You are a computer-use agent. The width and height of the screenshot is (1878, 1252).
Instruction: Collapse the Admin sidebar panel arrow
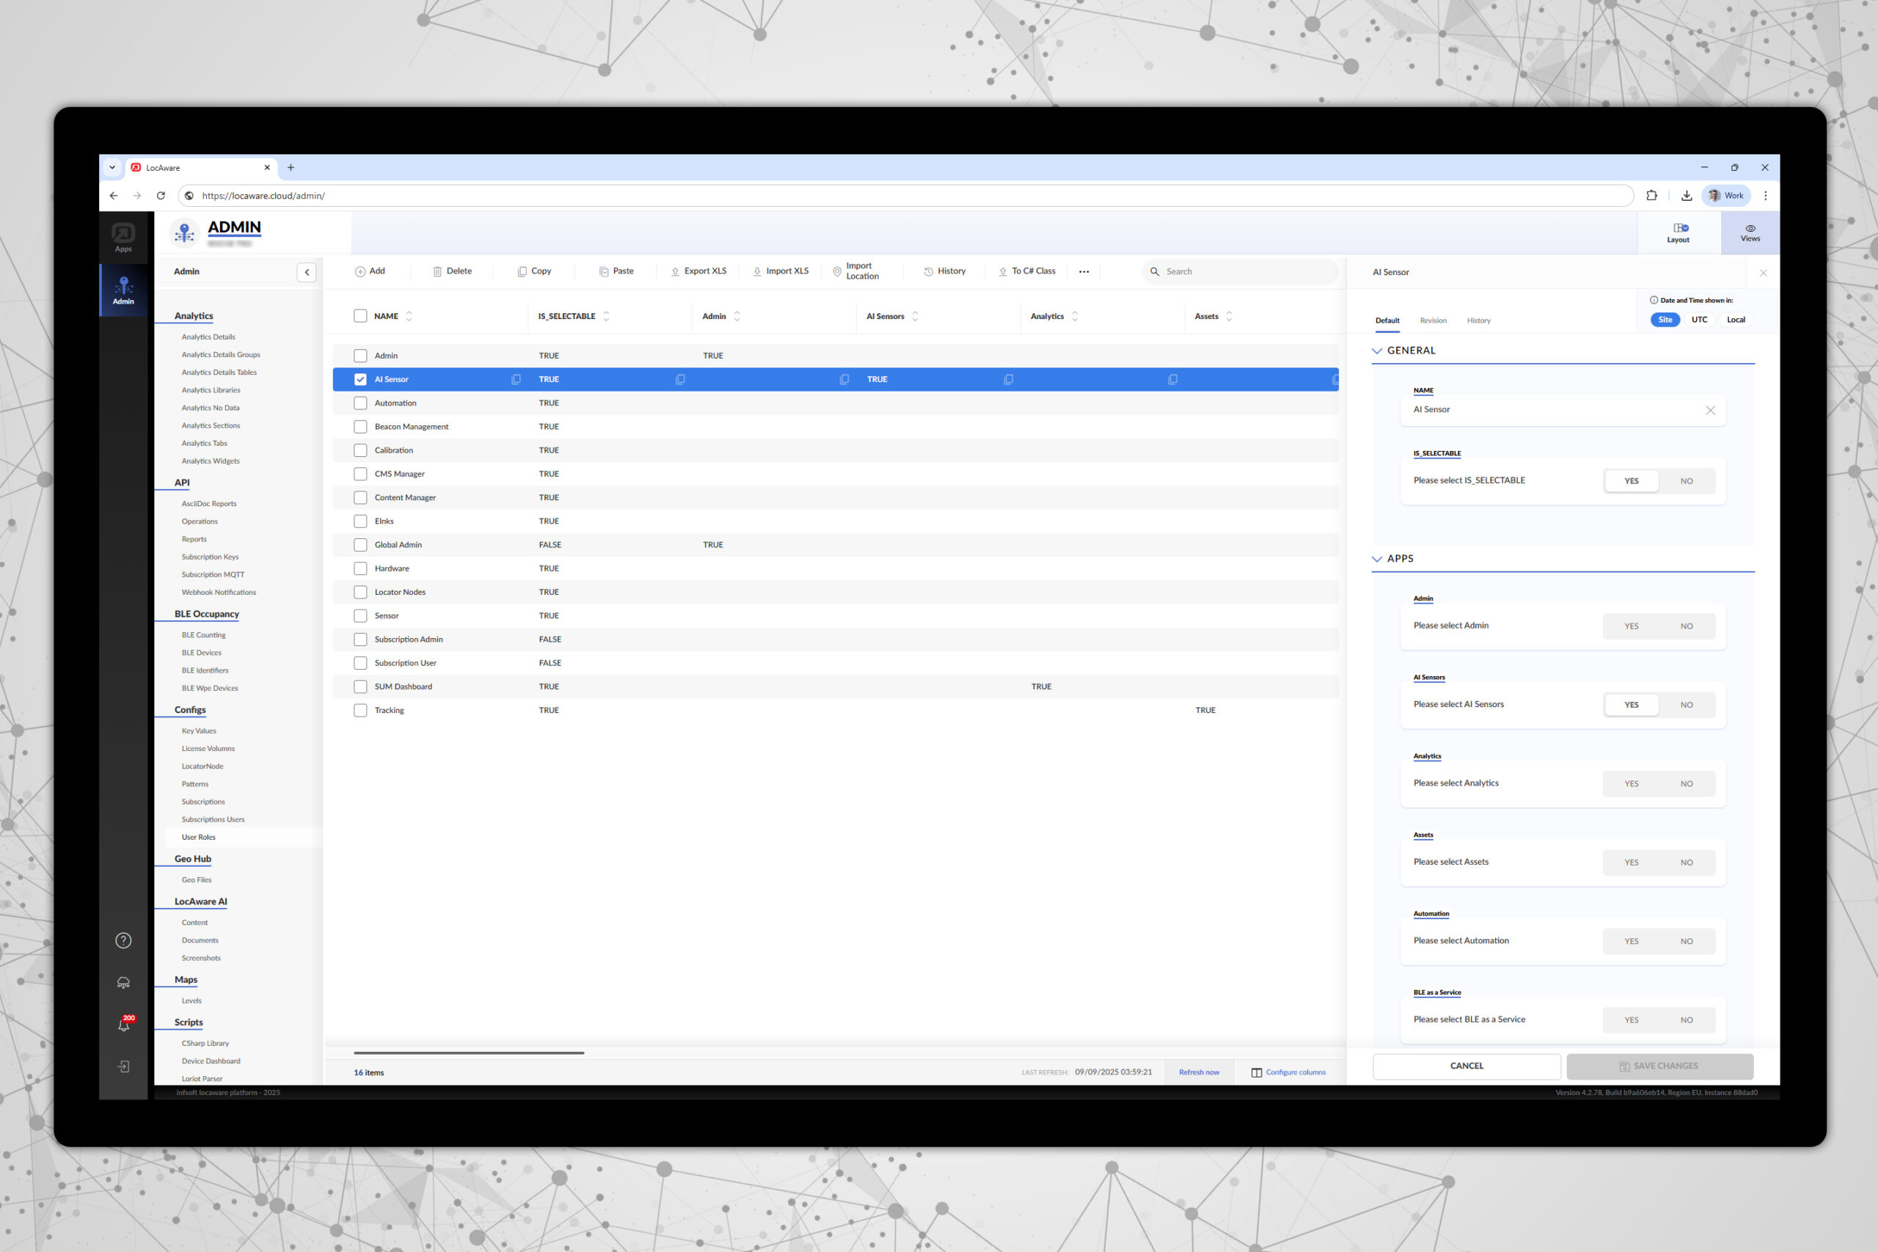tap(307, 272)
